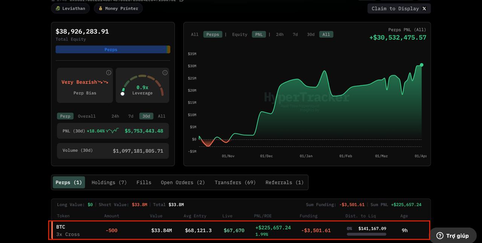Click the info icon on Leverage card

(165, 73)
